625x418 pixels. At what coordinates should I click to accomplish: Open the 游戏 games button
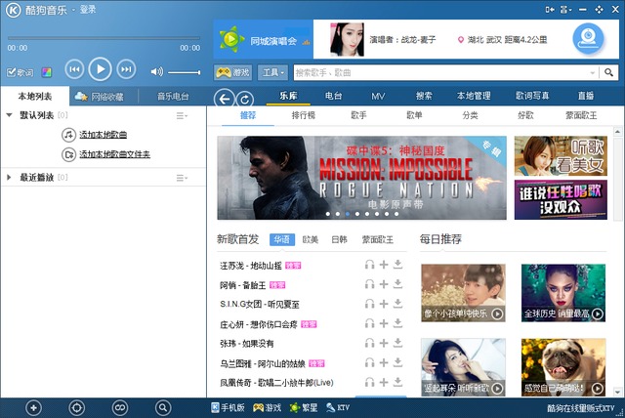pyautogui.click(x=233, y=72)
